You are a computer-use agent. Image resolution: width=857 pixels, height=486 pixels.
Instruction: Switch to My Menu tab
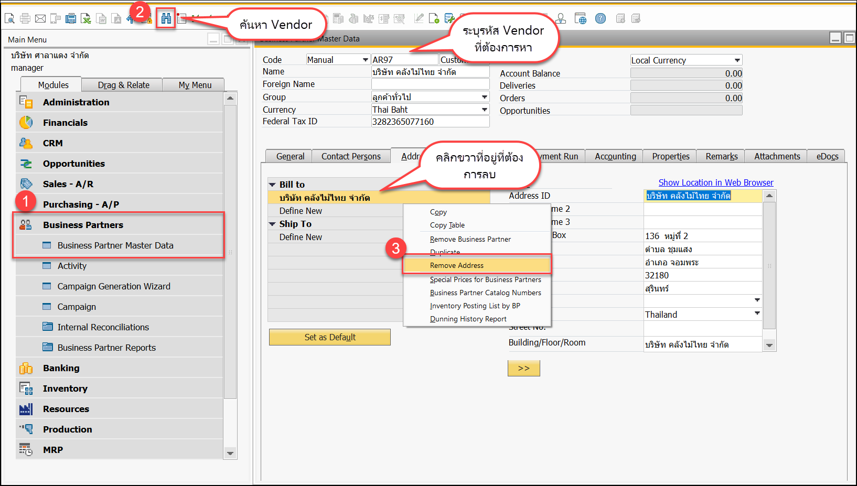(195, 85)
